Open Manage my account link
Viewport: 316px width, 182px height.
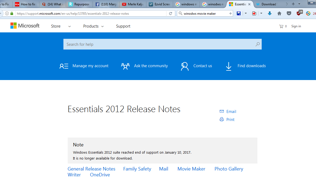pyautogui.click(x=90, y=66)
